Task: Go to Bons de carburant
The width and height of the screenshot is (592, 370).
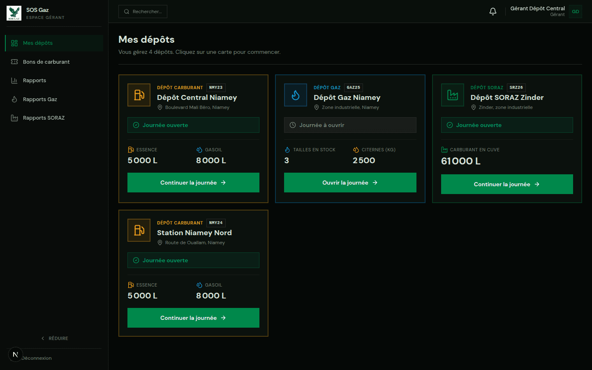Action: (x=54, y=62)
